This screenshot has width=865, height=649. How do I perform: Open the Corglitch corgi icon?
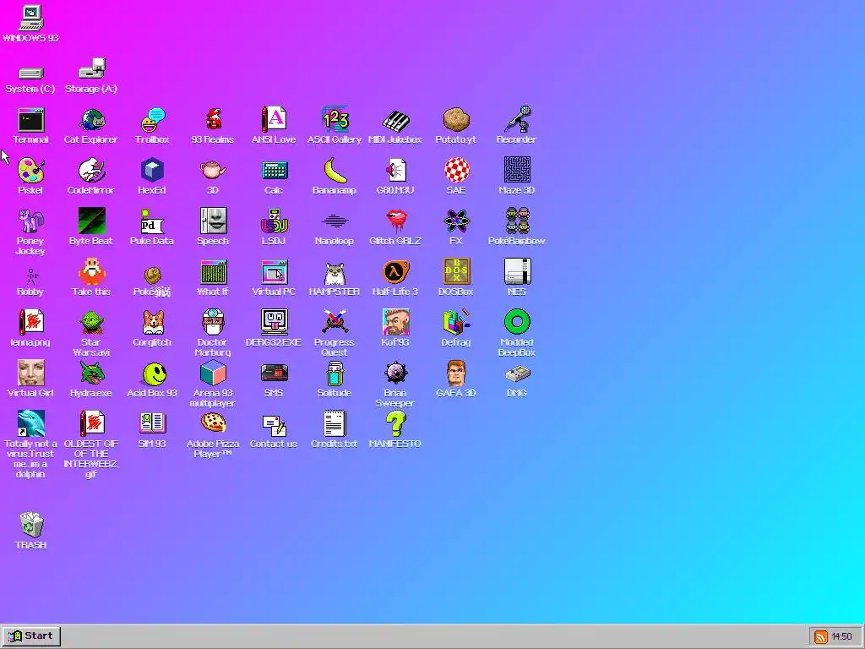click(x=152, y=323)
